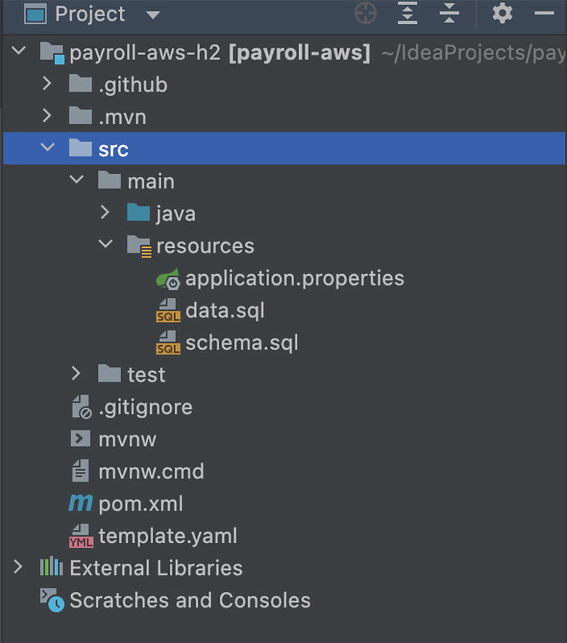This screenshot has height=643, width=567.
Task: Collapse the src folder chevron
Action: 47,148
